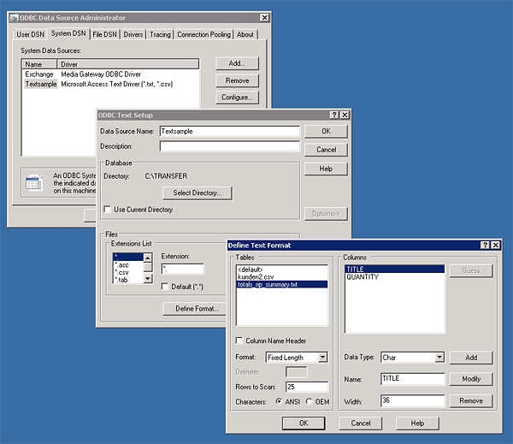This screenshot has height=444, width=513.
Task: Check the Column Name Header option
Action: 239,340
